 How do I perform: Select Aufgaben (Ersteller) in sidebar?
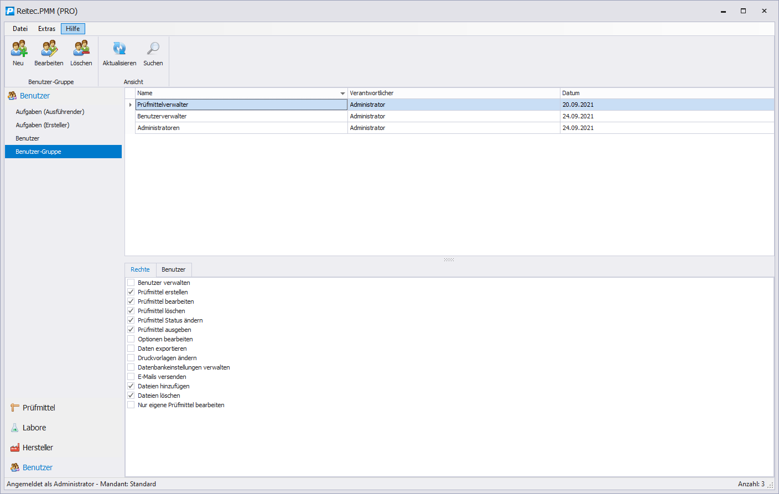tap(43, 125)
